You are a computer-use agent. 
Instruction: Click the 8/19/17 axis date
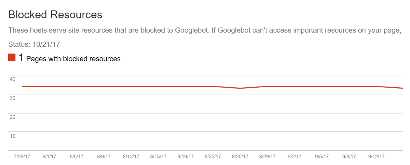click(186, 156)
